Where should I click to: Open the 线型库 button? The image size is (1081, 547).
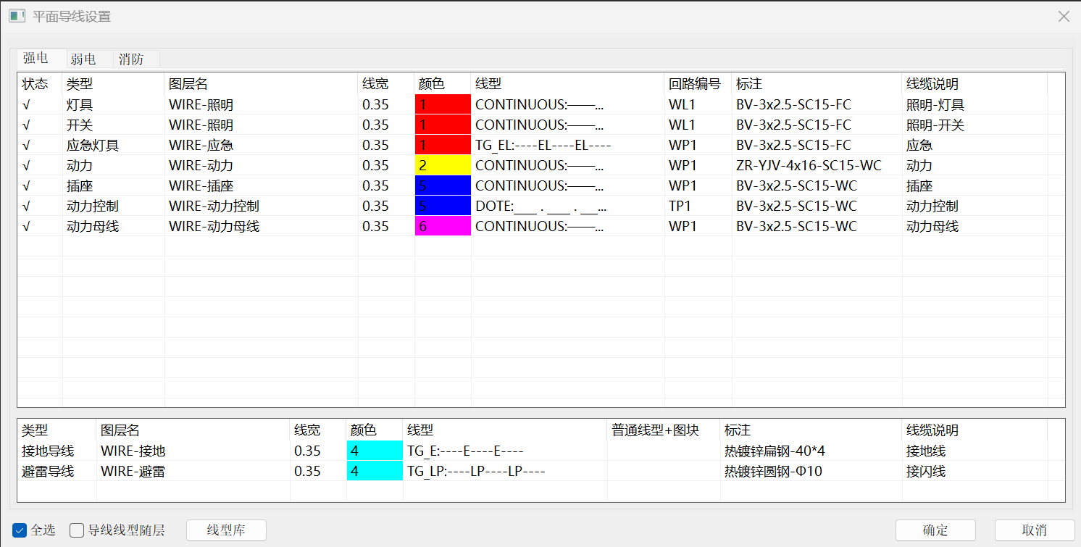(x=226, y=530)
